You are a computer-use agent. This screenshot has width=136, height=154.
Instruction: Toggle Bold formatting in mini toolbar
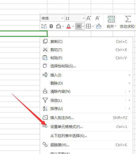51,26
